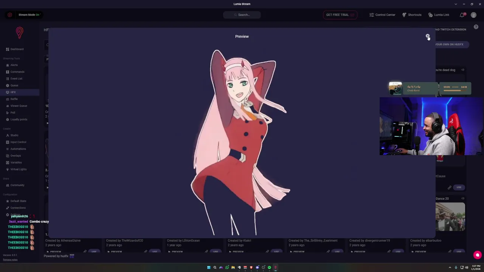
Task: Click 'Created by LDtionOcean' text
Action: 183,241
